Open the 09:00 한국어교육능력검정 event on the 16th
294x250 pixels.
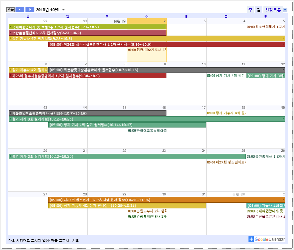click(x=147, y=131)
